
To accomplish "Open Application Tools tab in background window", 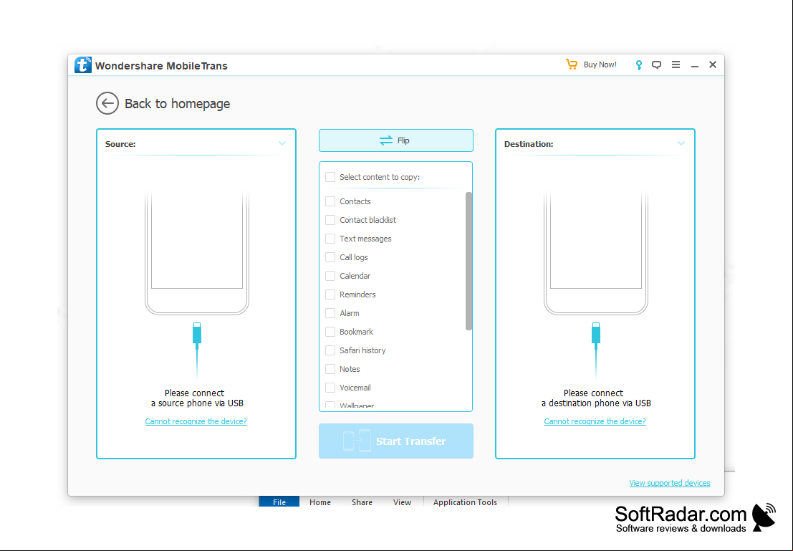I will click(465, 502).
